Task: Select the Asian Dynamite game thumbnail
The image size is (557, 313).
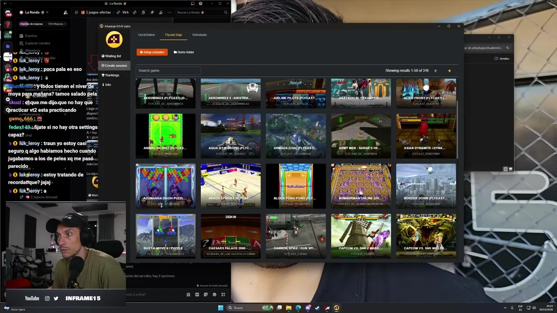Action: [426, 136]
